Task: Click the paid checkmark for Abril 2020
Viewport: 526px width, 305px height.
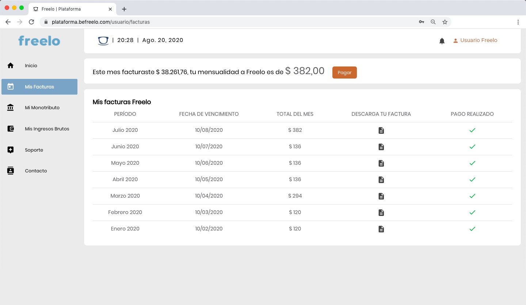Action: point(472,179)
